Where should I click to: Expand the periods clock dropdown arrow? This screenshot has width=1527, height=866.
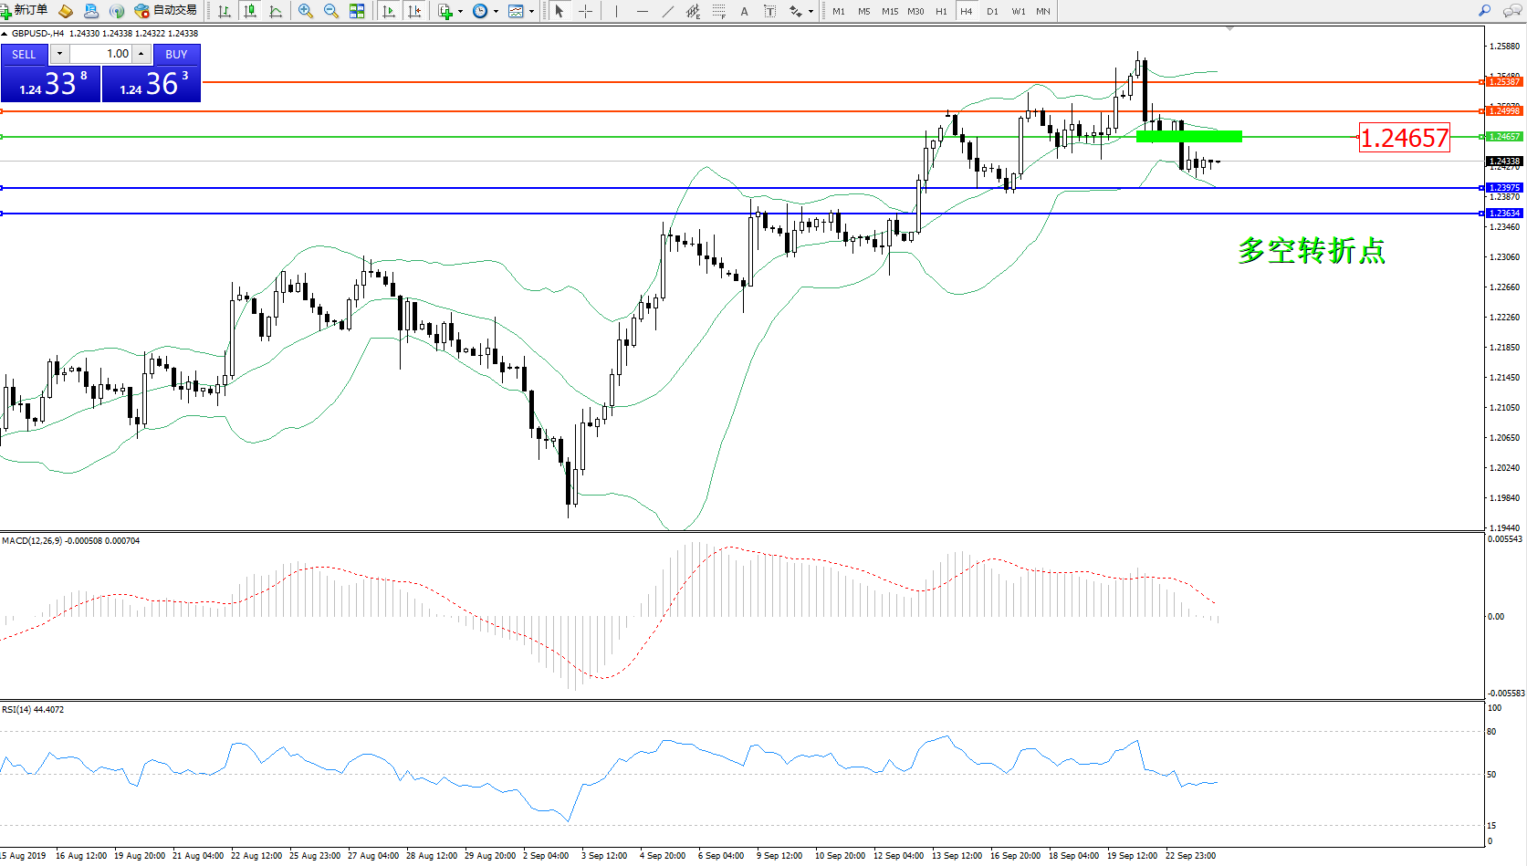[496, 12]
